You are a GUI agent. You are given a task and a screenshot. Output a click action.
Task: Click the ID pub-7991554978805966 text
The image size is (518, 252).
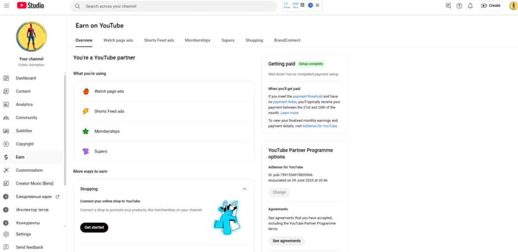(x=291, y=175)
